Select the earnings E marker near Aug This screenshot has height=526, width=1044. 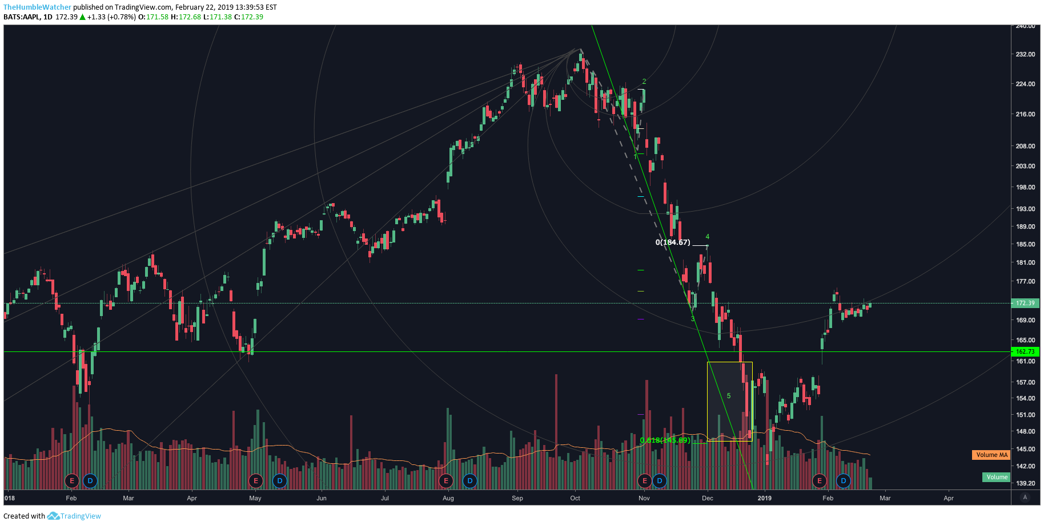point(446,481)
